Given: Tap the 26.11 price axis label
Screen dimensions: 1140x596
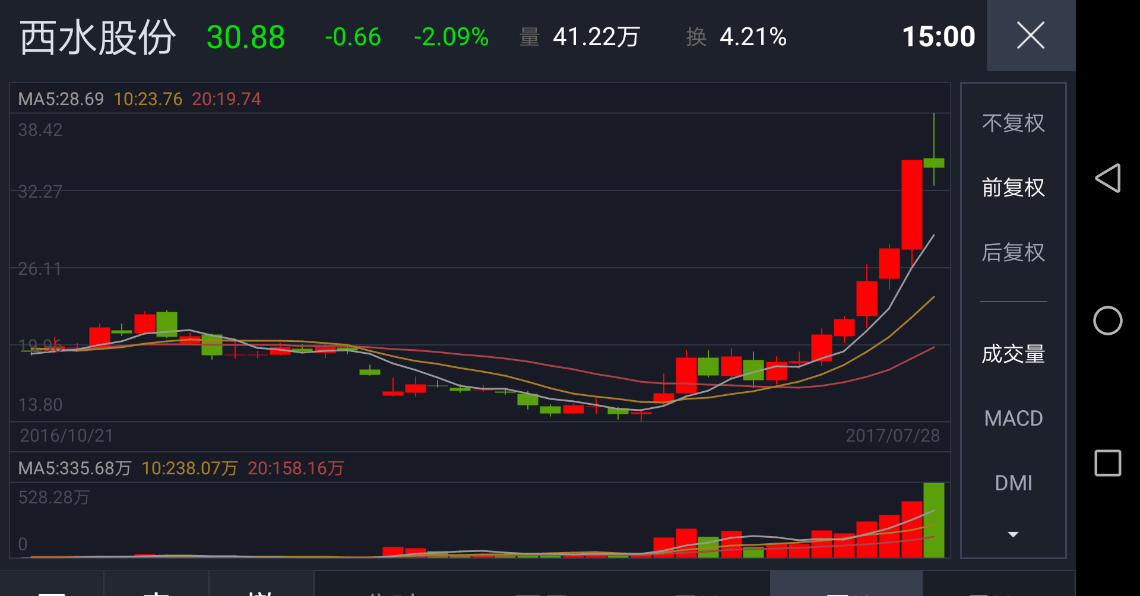Looking at the screenshot, I should 40,269.
